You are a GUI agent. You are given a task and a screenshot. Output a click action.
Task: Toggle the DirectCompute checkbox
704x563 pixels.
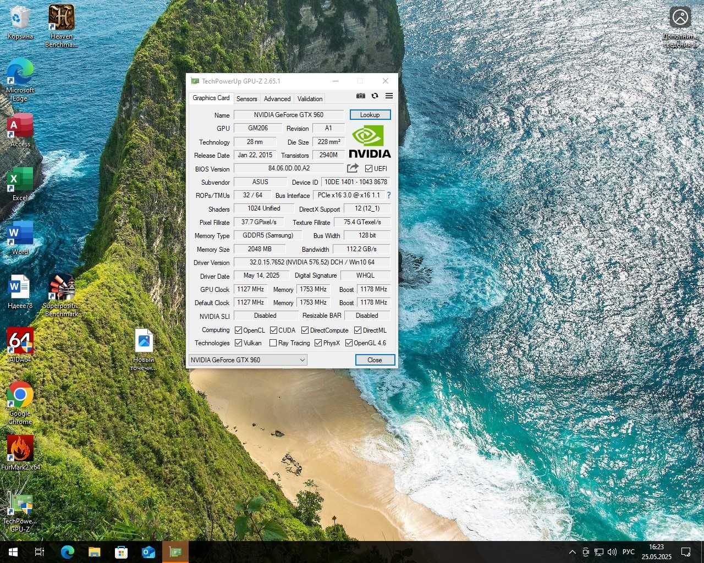pos(305,330)
